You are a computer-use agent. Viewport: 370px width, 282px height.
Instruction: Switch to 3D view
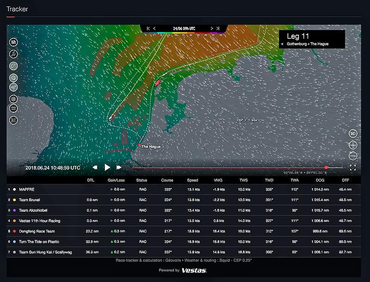[353, 134]
